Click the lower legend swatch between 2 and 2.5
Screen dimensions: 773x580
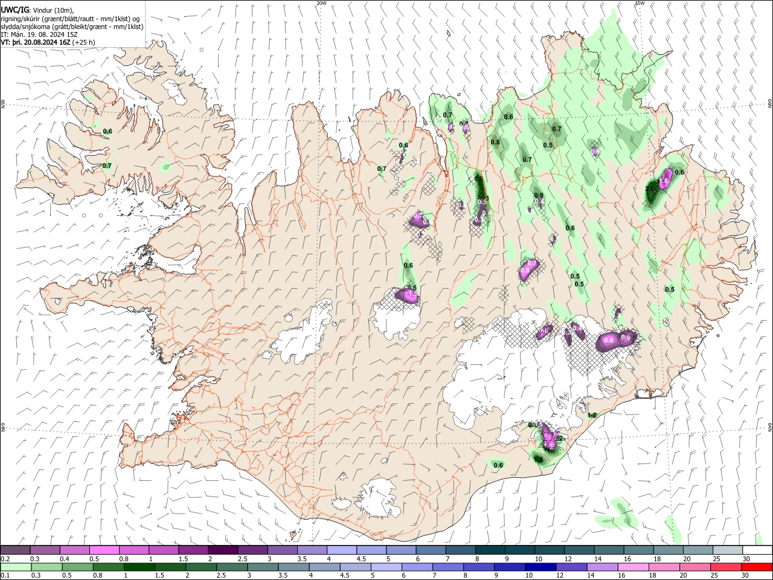201,567
